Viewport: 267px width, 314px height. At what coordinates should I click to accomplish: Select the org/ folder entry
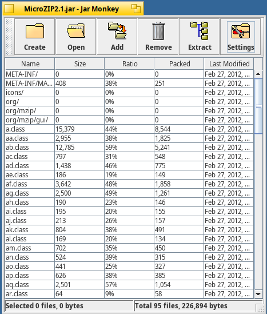tap(129, 102)
